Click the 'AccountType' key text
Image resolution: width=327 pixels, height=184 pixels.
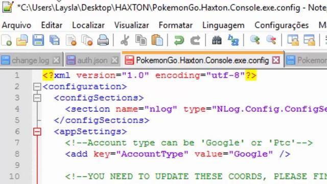pyautogui.click(x=152, y=154)
